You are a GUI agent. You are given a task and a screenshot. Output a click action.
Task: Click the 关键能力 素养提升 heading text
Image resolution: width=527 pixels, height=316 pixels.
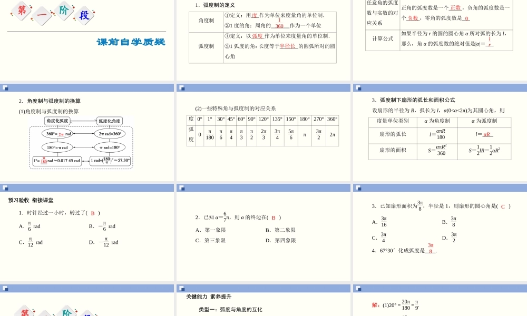pyautogui.click(x=208, y=296)
